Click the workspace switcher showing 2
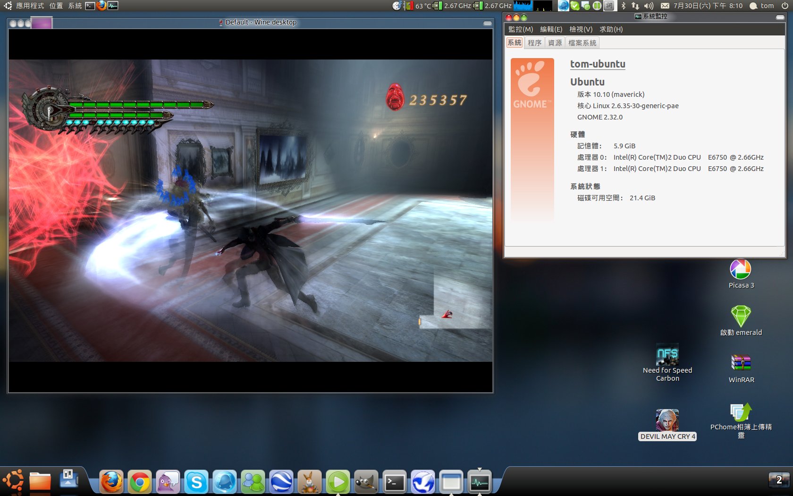 (x=779, y=480)
